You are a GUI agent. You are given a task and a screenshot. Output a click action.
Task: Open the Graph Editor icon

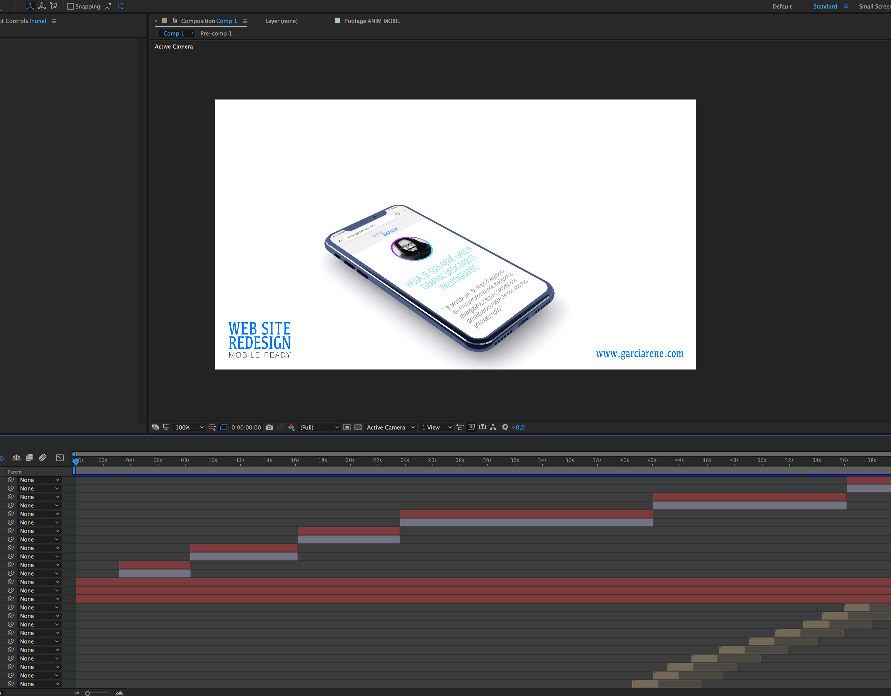click(x=60, y=457)
